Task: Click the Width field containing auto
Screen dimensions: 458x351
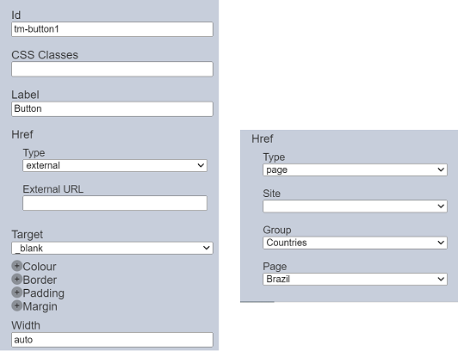Action: pos(112,340)
